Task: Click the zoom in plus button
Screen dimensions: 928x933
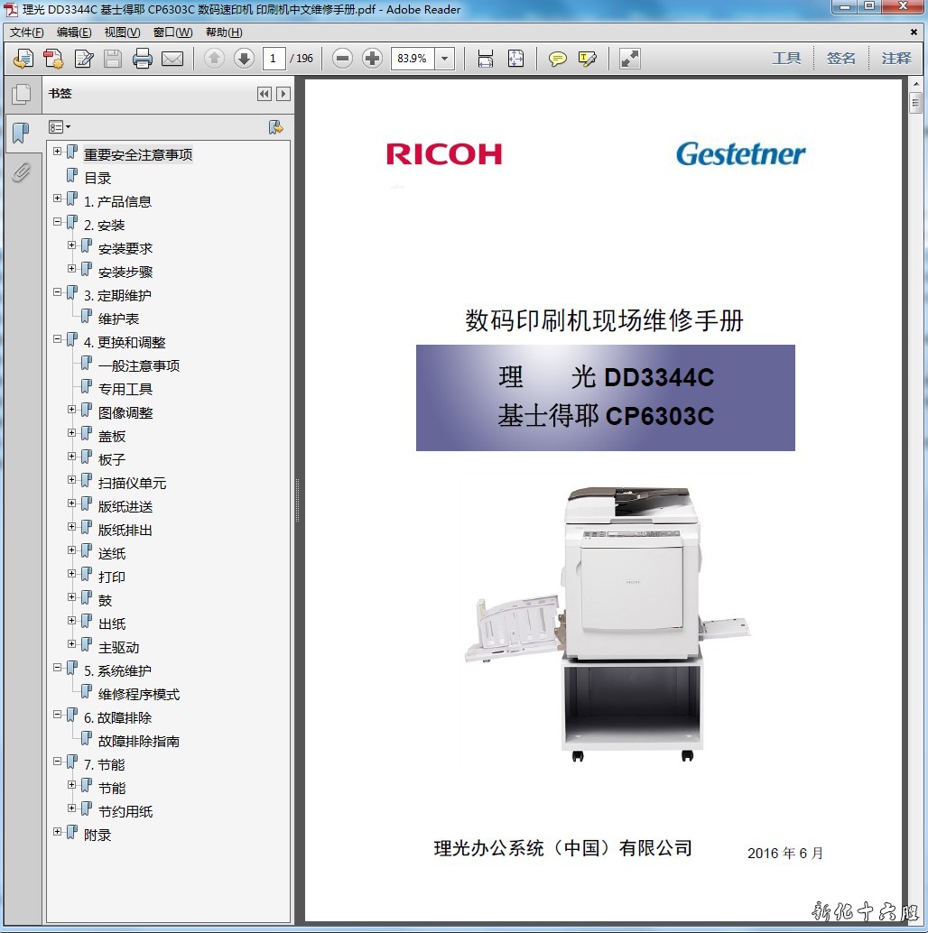Action: coord(372,59)
